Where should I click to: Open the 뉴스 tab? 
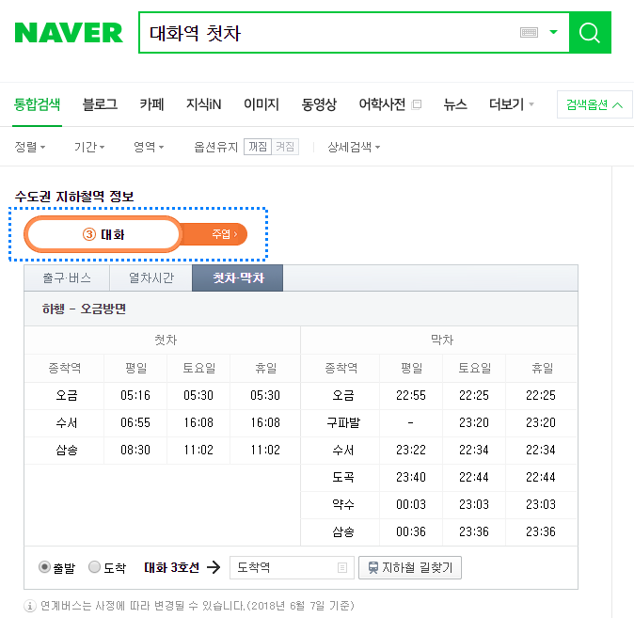click(x=455, y=104)
